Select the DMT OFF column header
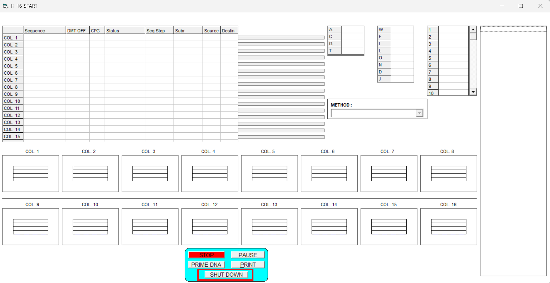The width and height of the screenshot is (550, 283). (x=78, y=30)
